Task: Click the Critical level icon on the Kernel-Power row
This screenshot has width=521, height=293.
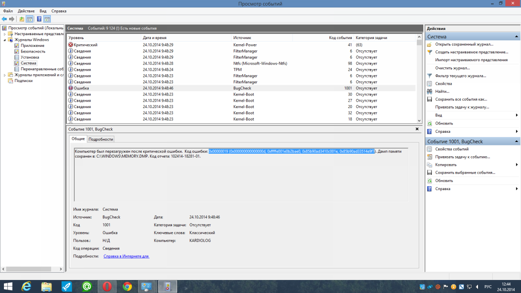Action: point(71,45)
